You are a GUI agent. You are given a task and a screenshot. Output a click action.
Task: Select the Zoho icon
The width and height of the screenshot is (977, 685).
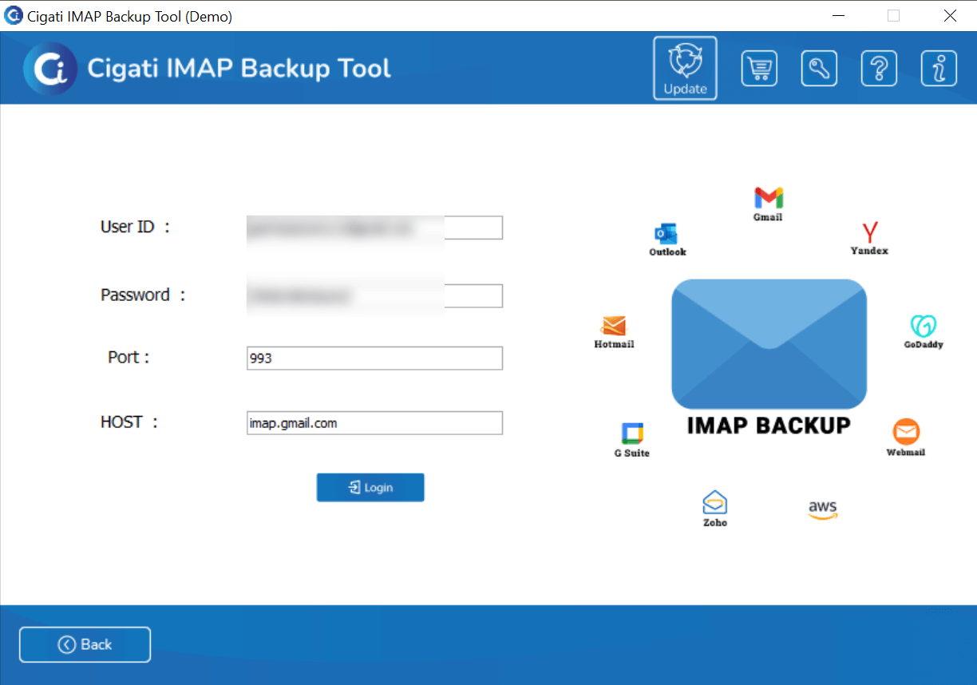[x=715, y=509]
